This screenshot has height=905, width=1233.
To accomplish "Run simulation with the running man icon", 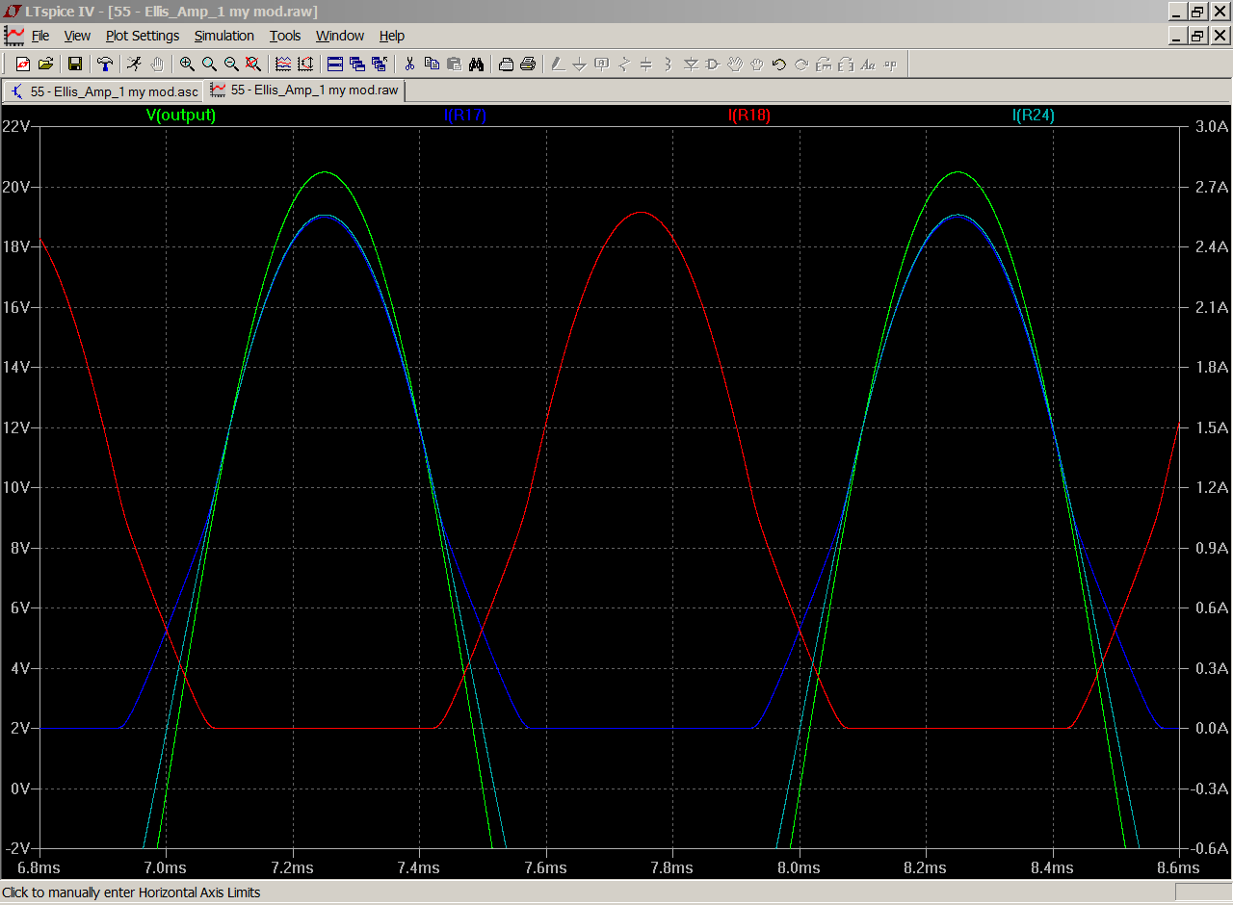I will click(134, 64).
